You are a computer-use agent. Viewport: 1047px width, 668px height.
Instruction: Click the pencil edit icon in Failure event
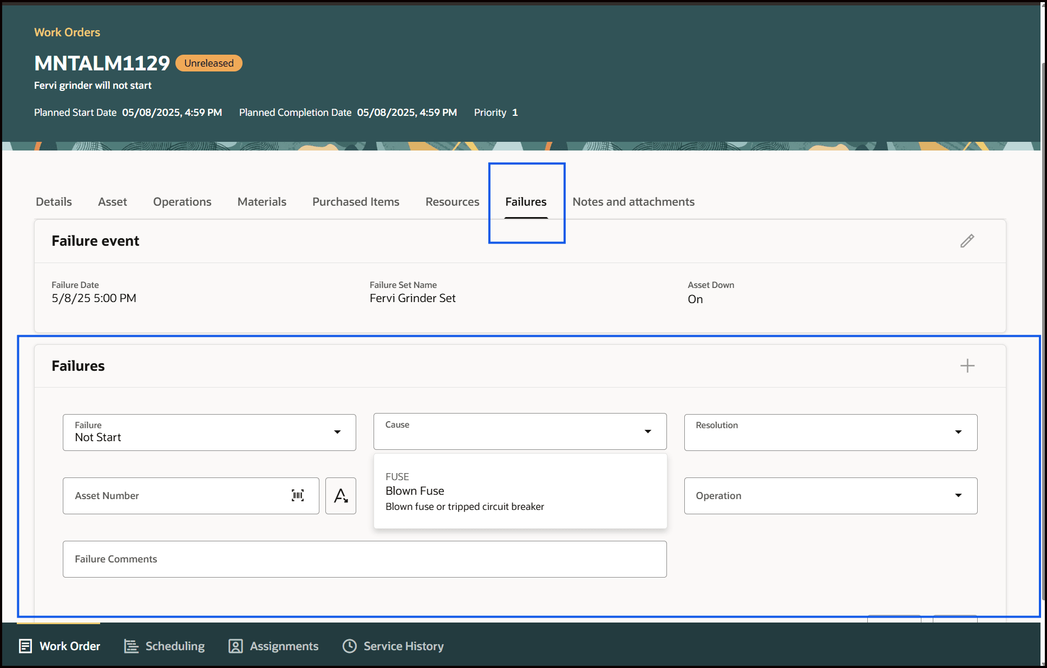(x=967, y=241)
